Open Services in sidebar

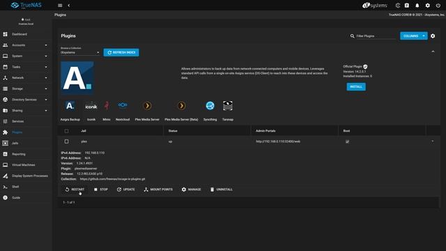(26, 121)
